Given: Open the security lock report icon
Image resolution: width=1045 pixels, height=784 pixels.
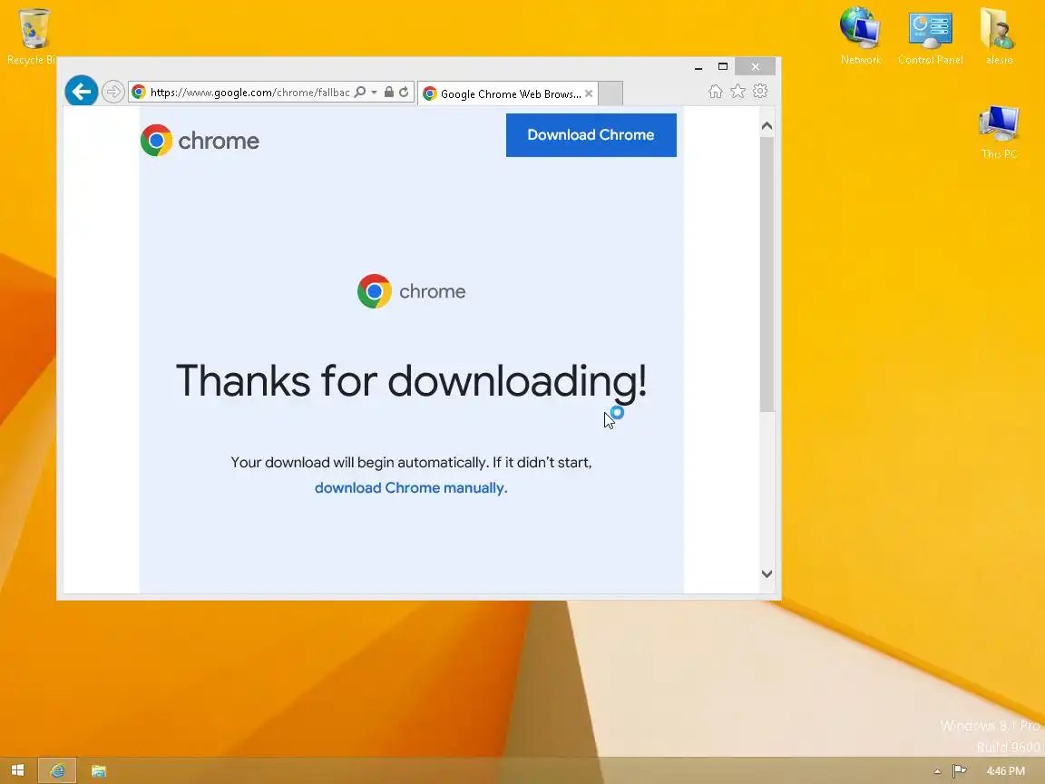Looking at the screenshot, I should [x=388, y=92].
